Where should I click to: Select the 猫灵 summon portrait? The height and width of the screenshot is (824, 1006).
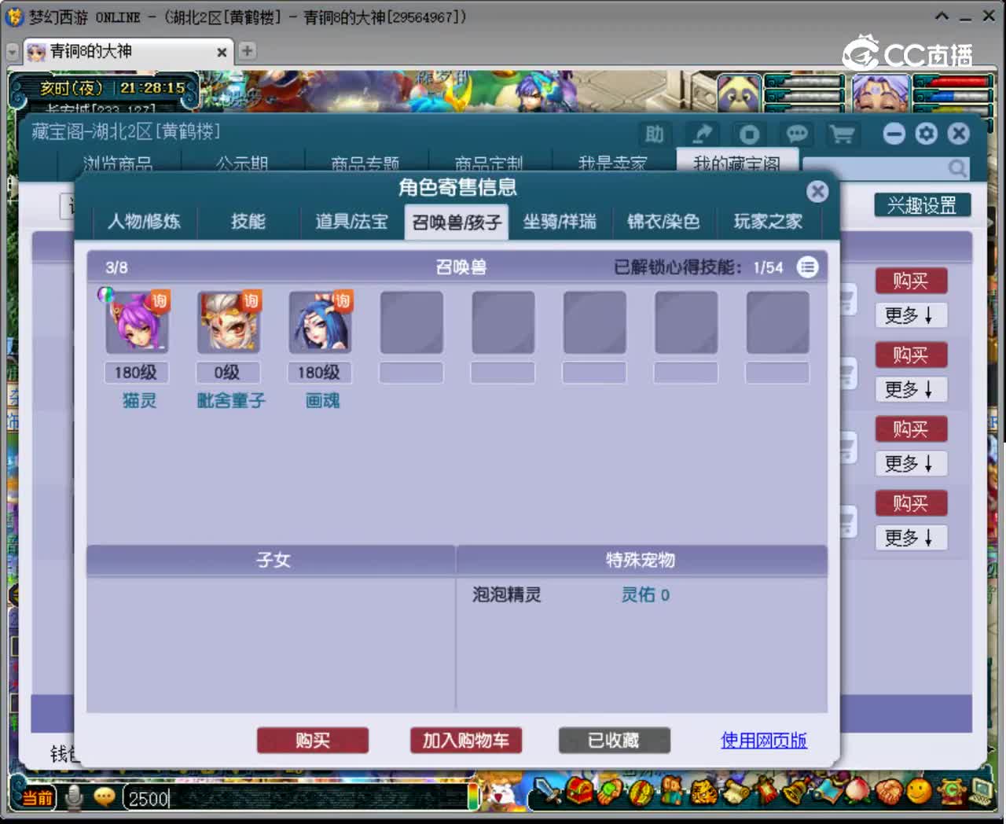pyautogui.click(x=137, y=322)
